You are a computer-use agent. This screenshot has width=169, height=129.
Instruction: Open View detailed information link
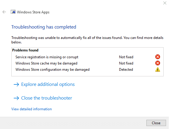tap(32, 109)
